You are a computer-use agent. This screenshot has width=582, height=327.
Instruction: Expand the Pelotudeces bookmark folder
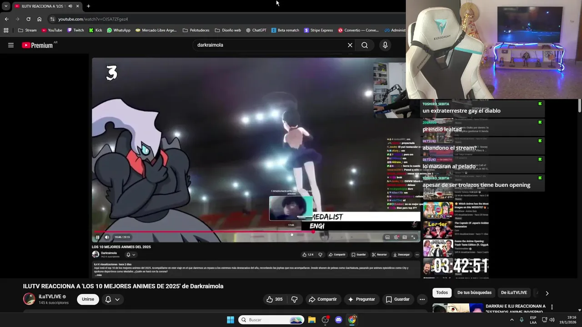tap(196, 30)
